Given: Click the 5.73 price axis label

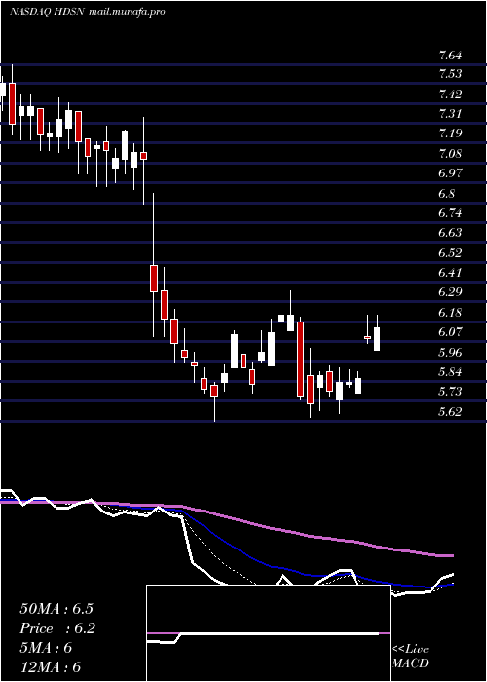Looking at the screenshot, I should pos(450,392).
